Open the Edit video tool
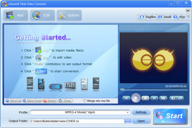The height and width of the screenshot is (128, 192). tap(43, 15)
